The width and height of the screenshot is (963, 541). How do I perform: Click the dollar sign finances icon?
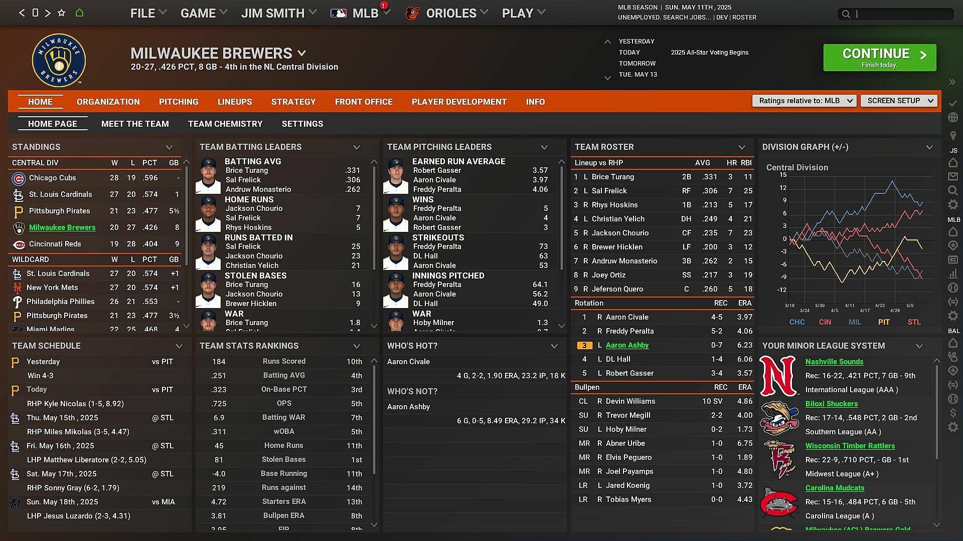coord(953,413)
